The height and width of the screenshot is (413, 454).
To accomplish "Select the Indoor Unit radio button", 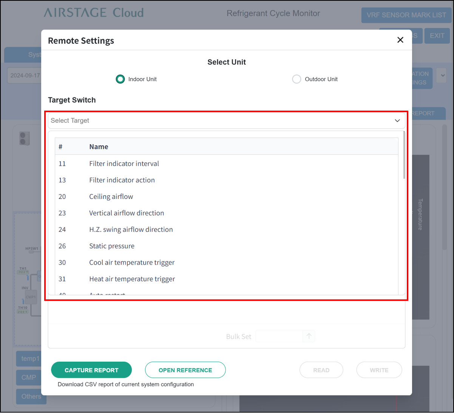I will tap(120, 79).
